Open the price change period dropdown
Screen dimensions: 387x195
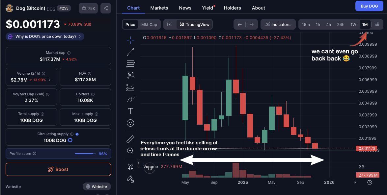77,24
